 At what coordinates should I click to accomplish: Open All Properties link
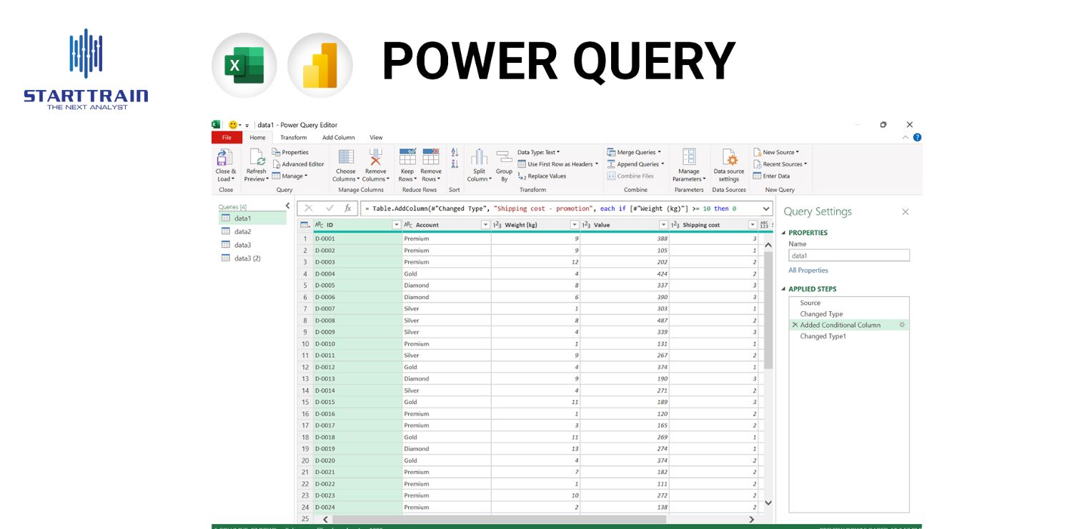[808, 270]
